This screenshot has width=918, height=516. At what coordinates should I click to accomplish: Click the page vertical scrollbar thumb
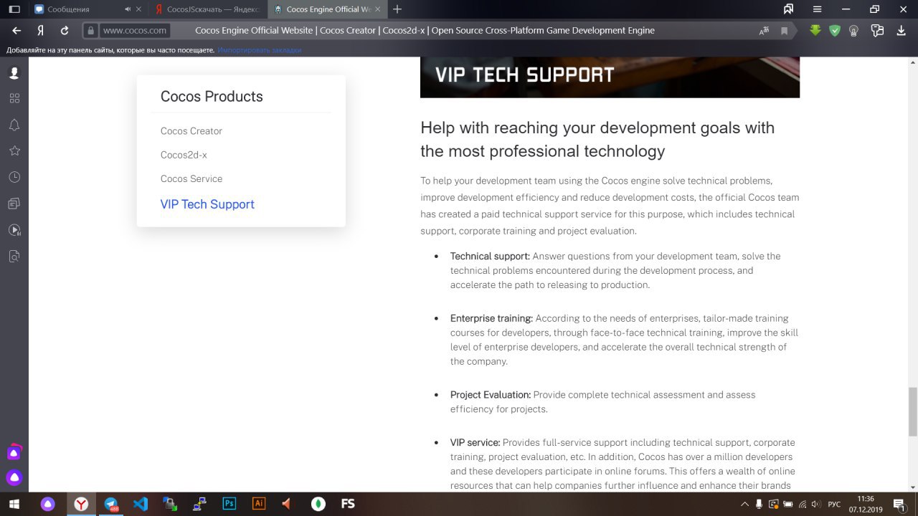click(x=912, y=411)
